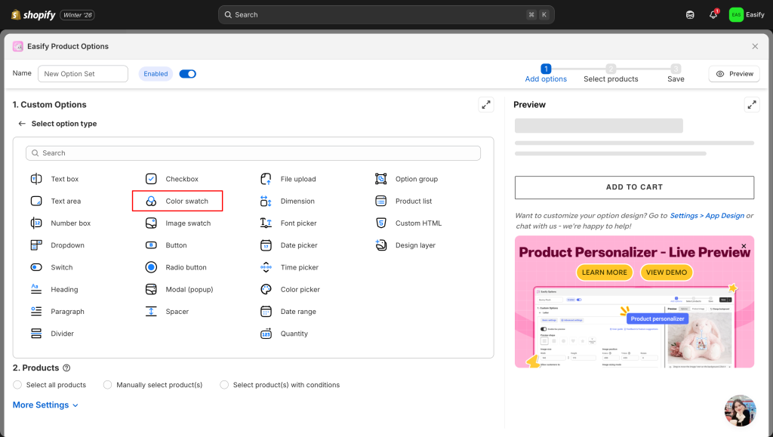The image size is (773, 437).
Task: Go to the Select products step
Action: pyautogui.click(x=611, y=73)
